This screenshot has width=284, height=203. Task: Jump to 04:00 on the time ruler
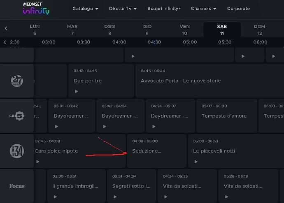[x=119, y=42]
